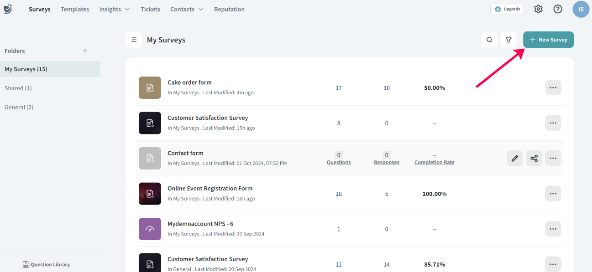Click thumbnail of Customer Satisfaction Survey 15h ago
The height and width of the screenshot is (272, 592).
coord(150,123)
